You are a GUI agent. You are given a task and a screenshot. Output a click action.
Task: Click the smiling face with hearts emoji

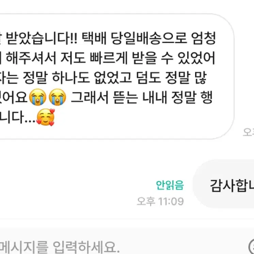point(46,117)
